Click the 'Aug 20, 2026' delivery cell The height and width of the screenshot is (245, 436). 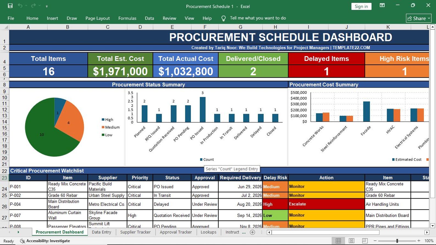[x=241, y=204]
